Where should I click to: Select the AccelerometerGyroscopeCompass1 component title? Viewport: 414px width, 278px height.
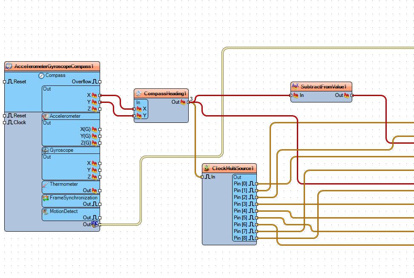[54, 66]
